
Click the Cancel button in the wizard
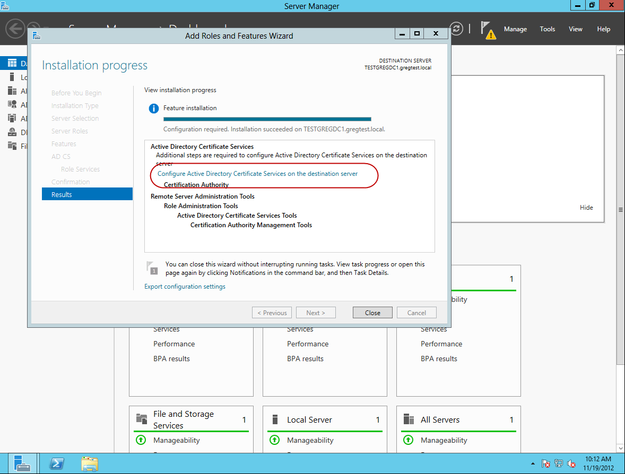point(416,313)
